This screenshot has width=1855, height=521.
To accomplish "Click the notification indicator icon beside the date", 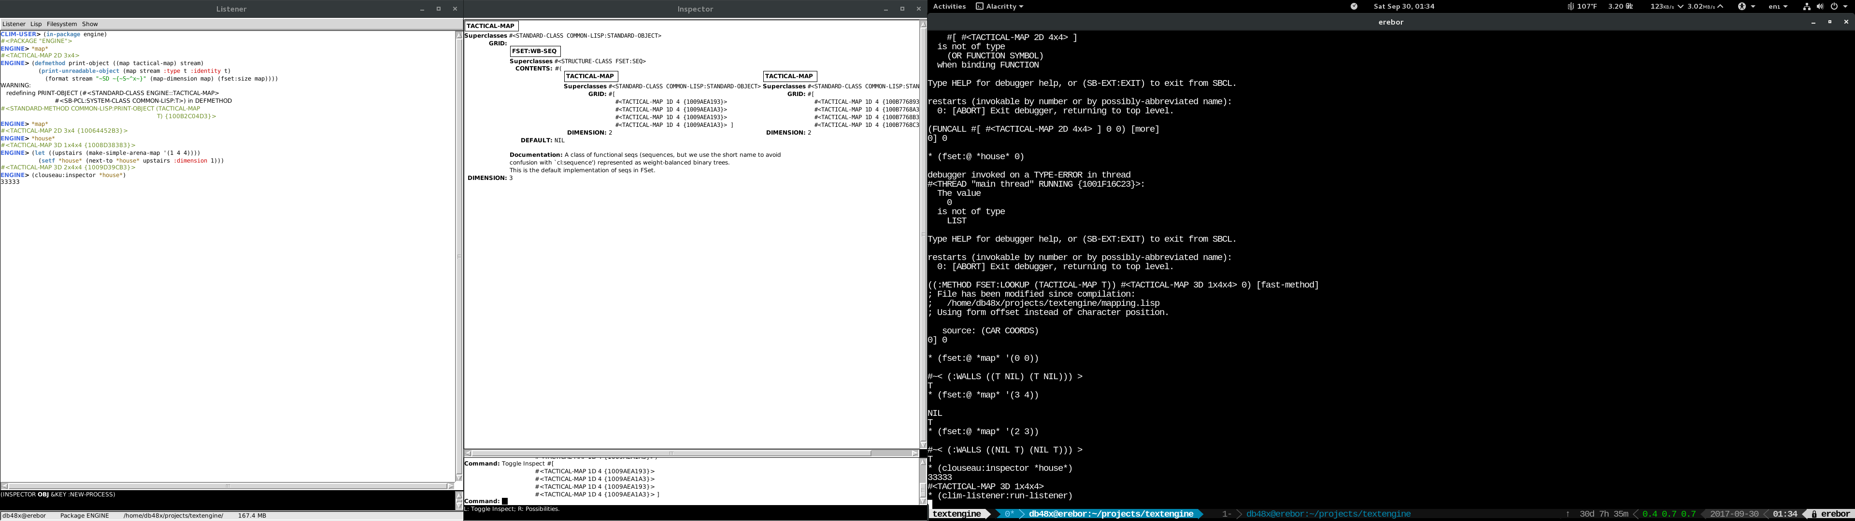I will [x=1354, y=6].
